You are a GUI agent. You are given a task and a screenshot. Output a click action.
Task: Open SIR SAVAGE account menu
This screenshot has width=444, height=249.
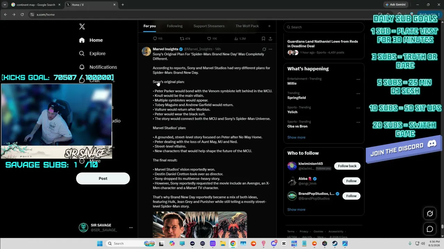pyautogui.click(x=106, y=228)
